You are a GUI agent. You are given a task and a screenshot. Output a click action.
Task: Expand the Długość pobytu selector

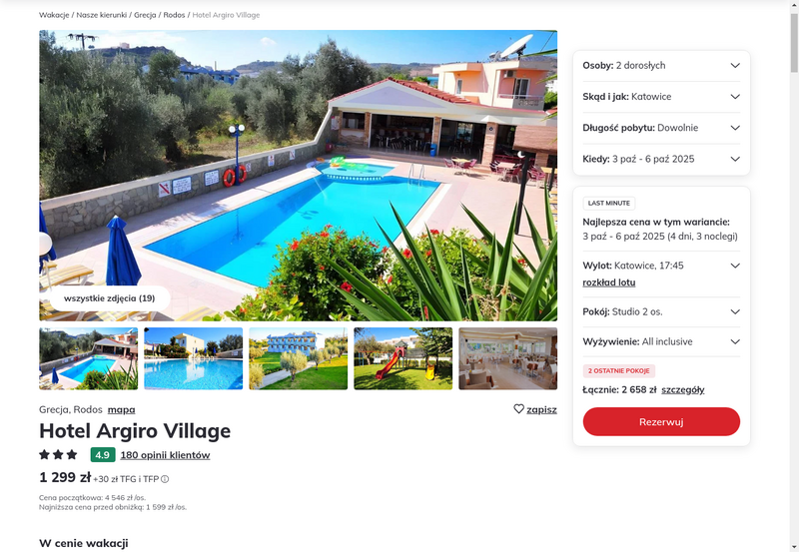[x=661, y=128]
